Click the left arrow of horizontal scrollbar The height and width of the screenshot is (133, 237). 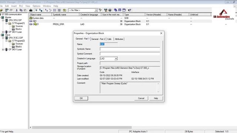pos(30,127)
